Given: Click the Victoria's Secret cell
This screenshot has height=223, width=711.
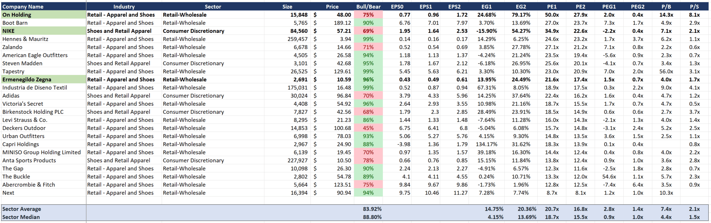Looking at the screenshot, I should coord(44,104).
